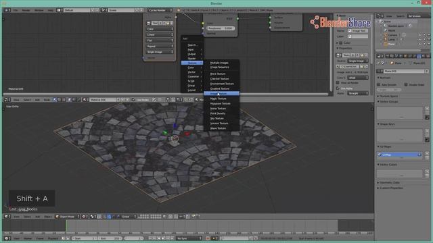Open the Alpha Straight dropdown
The height and width of the screenshot is (243, 433).
[x=358, y=93]
